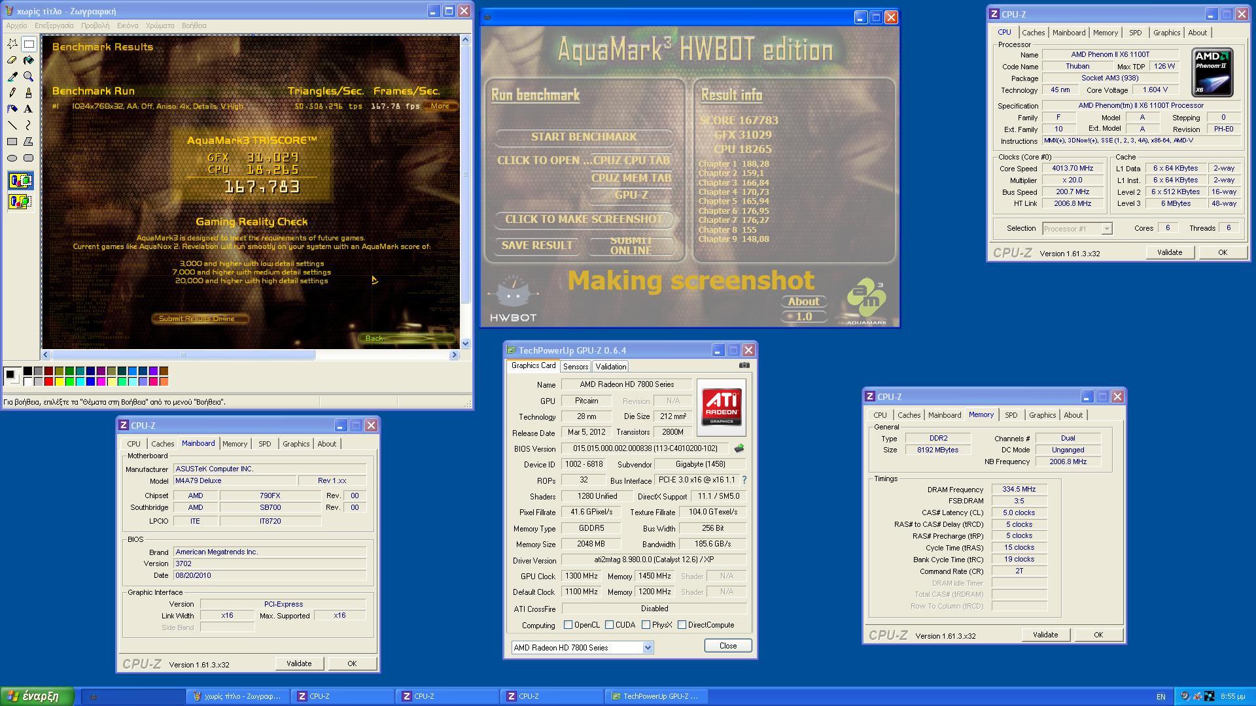Open the Αρχείο menu in Paint
The image size is (1256, 706).
[x=16, y=25]
